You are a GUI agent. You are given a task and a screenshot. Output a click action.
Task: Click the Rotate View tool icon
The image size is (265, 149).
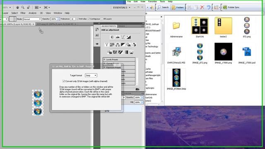(x=29, y=7)
